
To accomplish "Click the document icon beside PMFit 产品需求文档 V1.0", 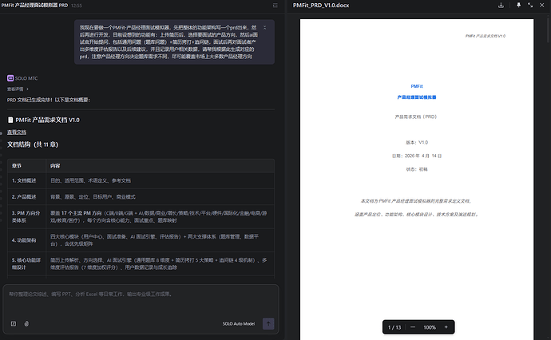I will click(x=10, y=121).
